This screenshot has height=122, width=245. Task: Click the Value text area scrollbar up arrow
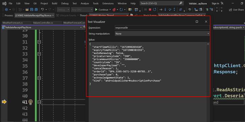[x=208, y=44]
